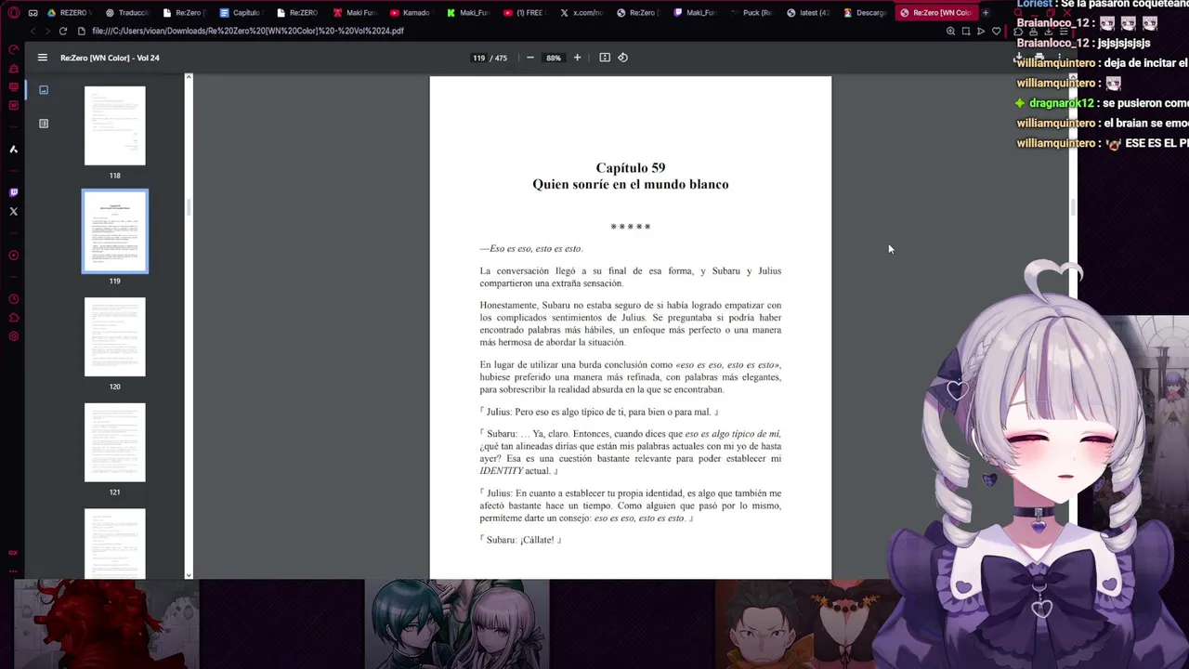The width and height of the screenshot is (1189, 669).
Task: Switch to the Descarga tab
Action: coord(866,13)
